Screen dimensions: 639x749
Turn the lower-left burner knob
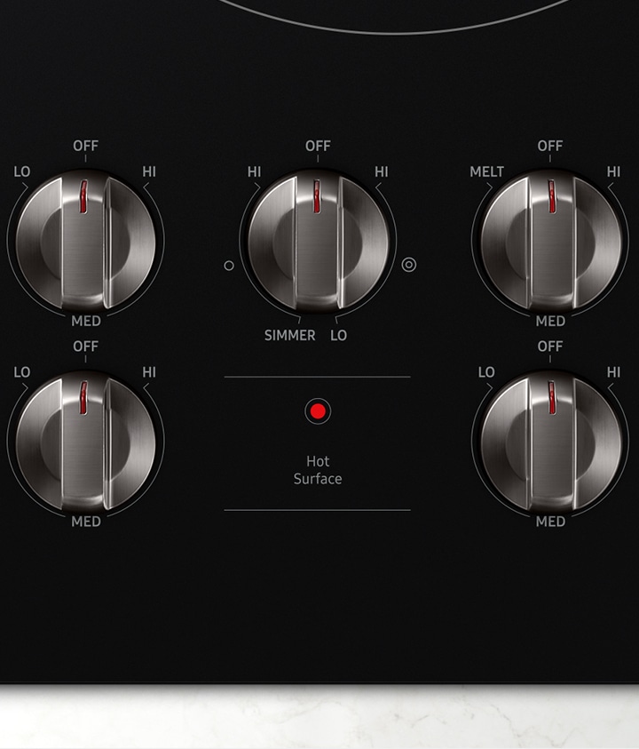click(85, 442)
